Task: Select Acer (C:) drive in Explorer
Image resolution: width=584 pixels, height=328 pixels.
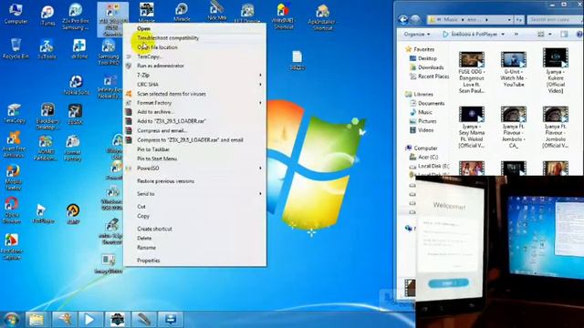Action: point(428,157)
